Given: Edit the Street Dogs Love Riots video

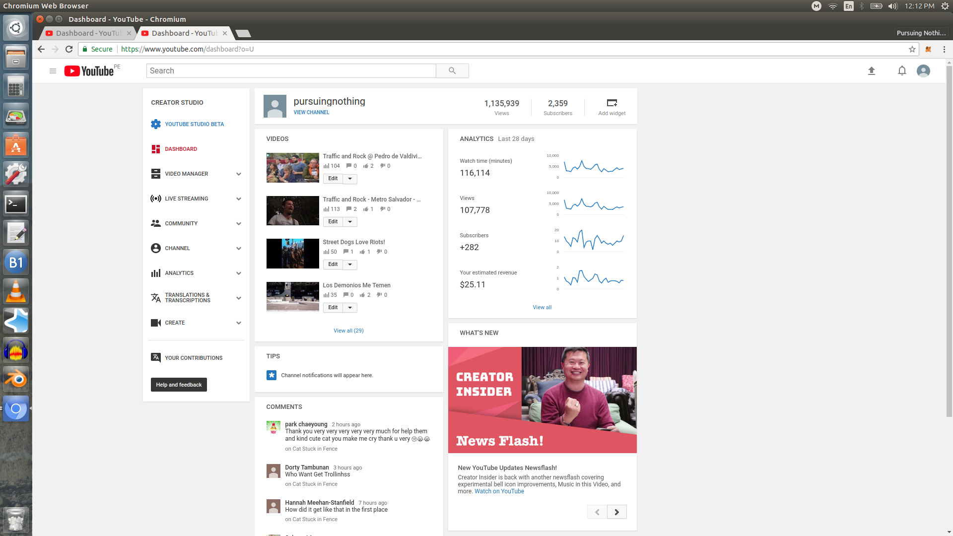Looking at the screenshot, I should click(333, 265).
